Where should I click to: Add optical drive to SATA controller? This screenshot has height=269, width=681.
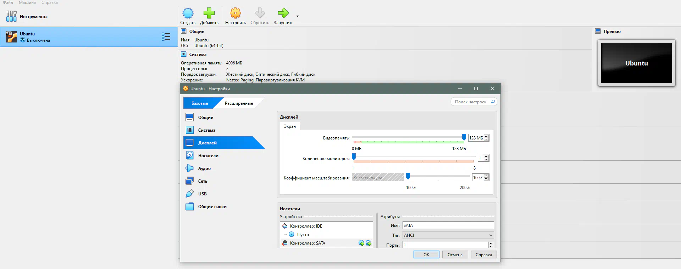361,243
